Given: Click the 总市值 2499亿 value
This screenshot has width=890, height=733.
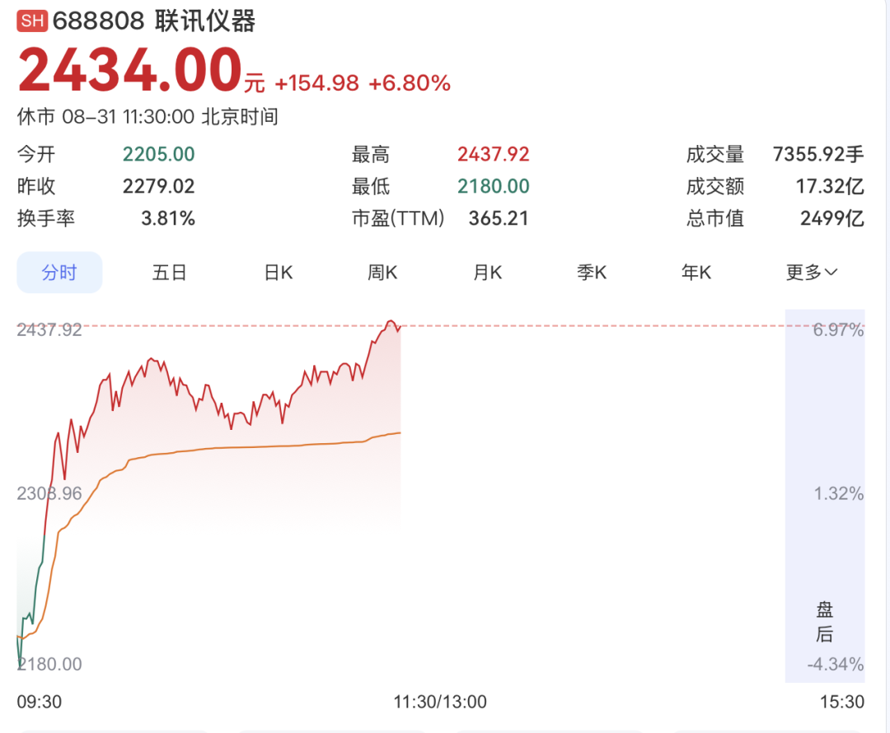Looking at the screenshot, I should pyautogui.click(x=832, y=218).
